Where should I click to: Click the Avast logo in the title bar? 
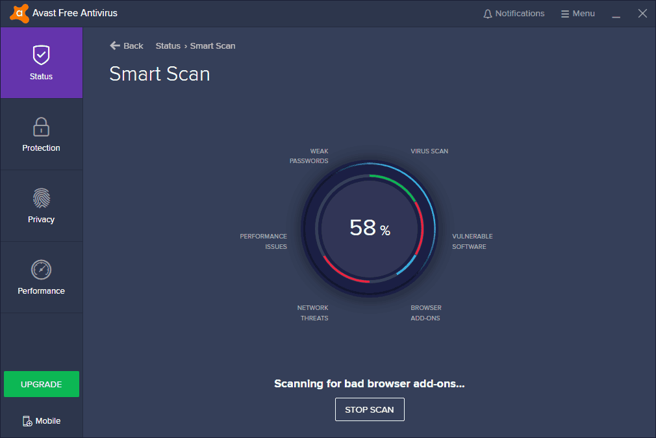[18, 13]
